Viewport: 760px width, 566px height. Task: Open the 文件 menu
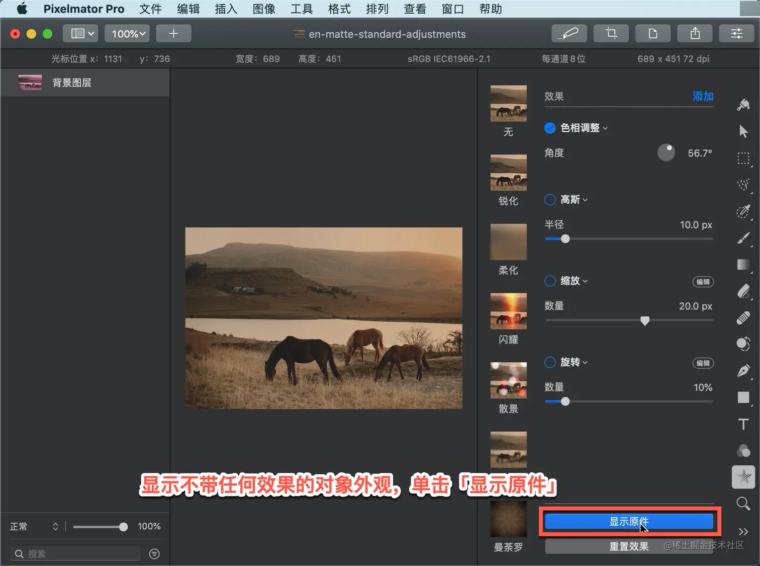point(150,9)
